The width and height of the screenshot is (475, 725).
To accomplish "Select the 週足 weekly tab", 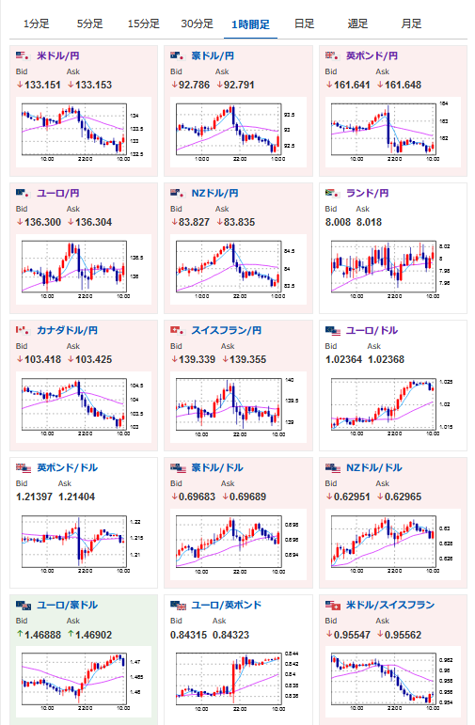I will point(357,24).
